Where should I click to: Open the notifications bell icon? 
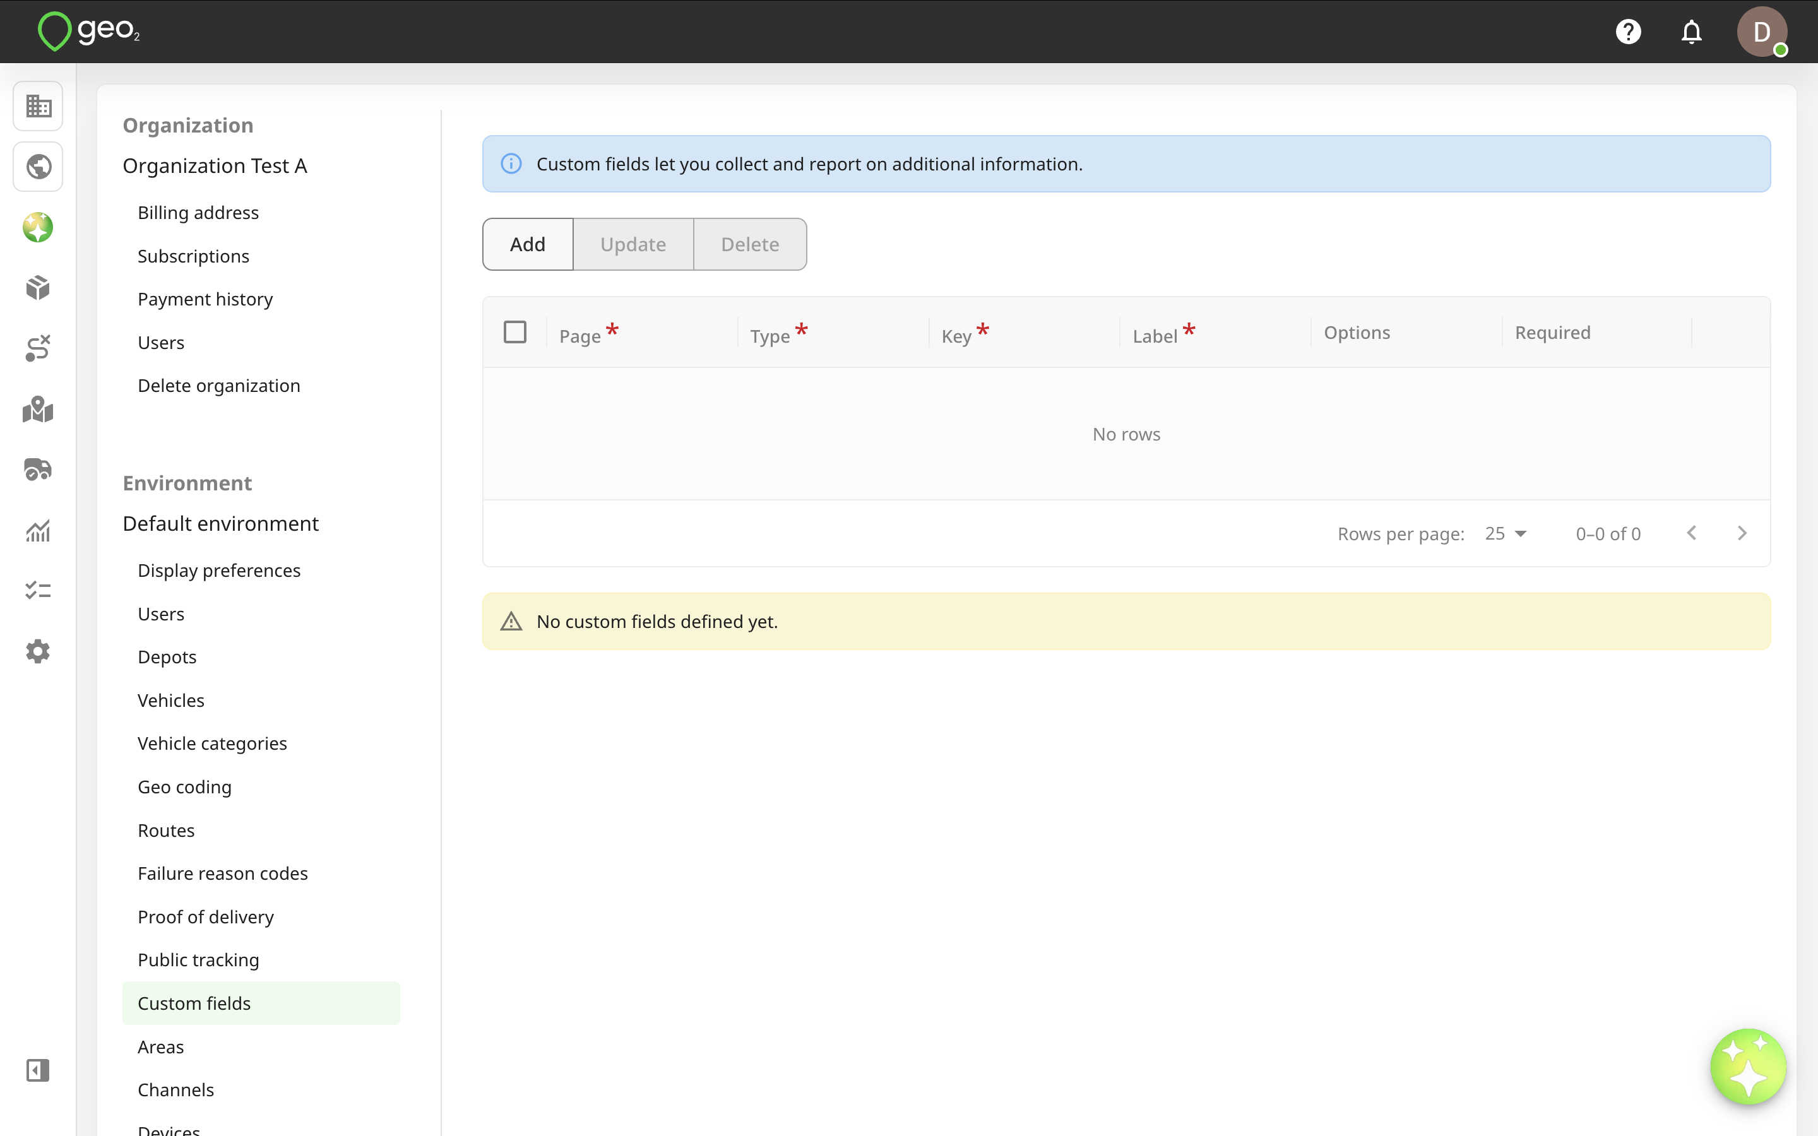pyautogui.click(x=1691, y=32)
